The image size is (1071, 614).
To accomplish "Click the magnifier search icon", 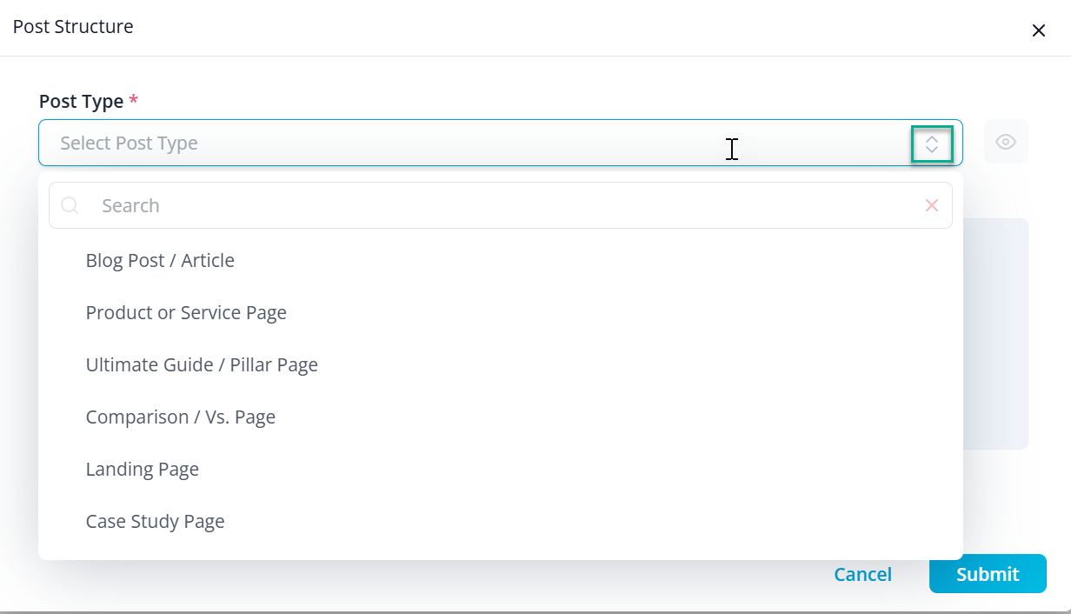I will coord(70,205).
